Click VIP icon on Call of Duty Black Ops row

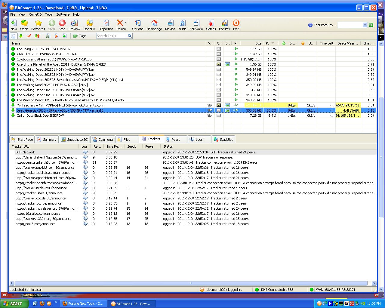point(210,115)
